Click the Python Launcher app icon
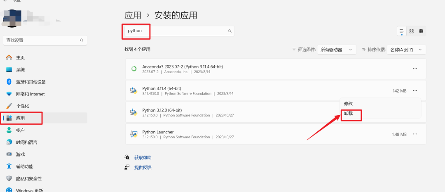 pyautogui.click(x=133, y=134)
